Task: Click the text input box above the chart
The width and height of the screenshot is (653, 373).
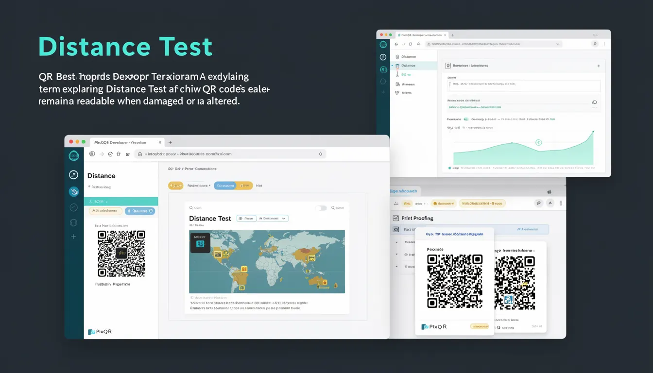Action: pos(524,85)
